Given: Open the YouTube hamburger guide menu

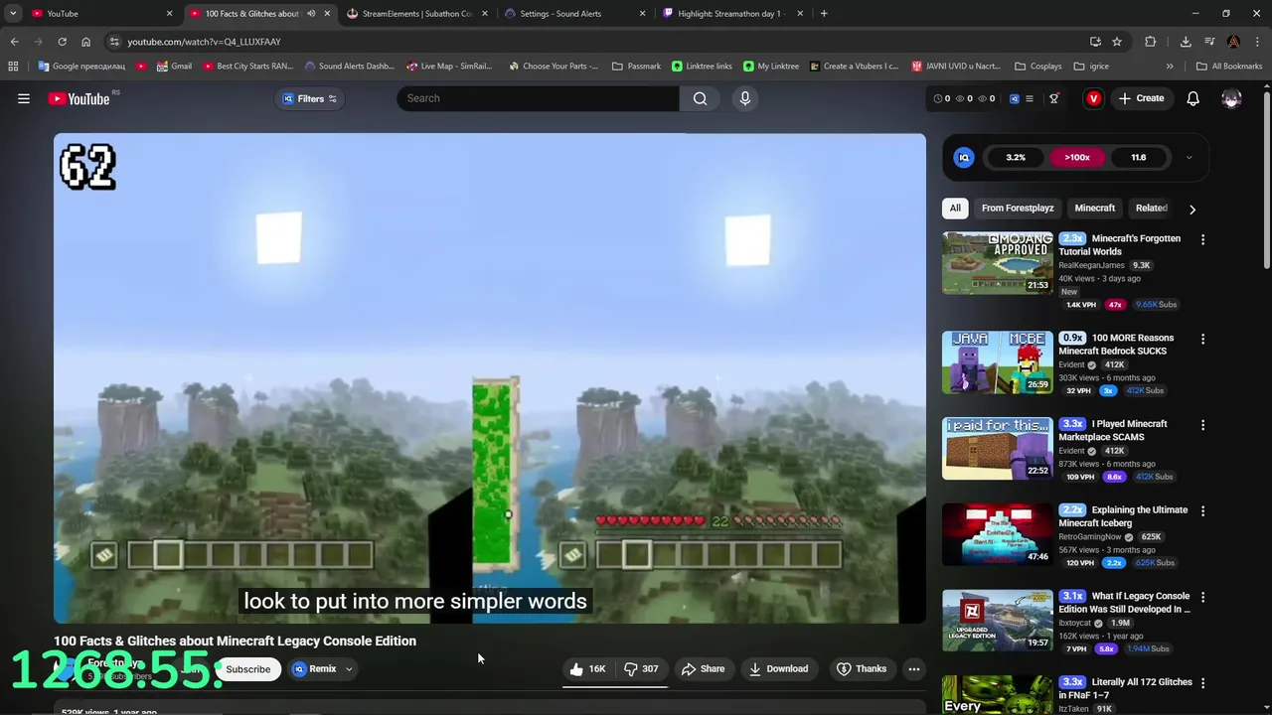Looking at the screenshot, I should [x=24, y=98].
